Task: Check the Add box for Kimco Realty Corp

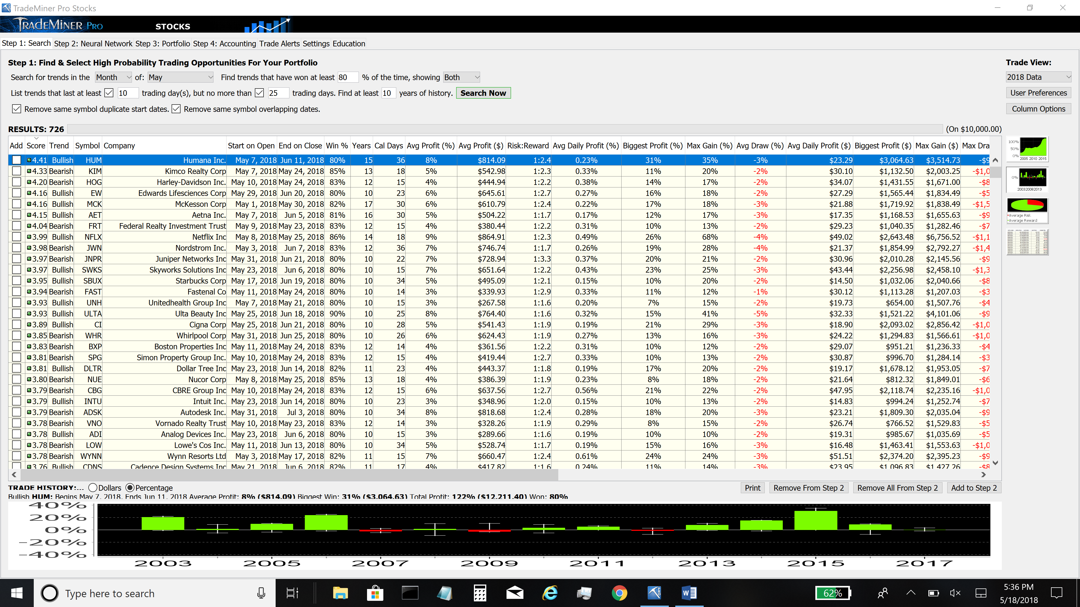Action: [x=16, y=171]
